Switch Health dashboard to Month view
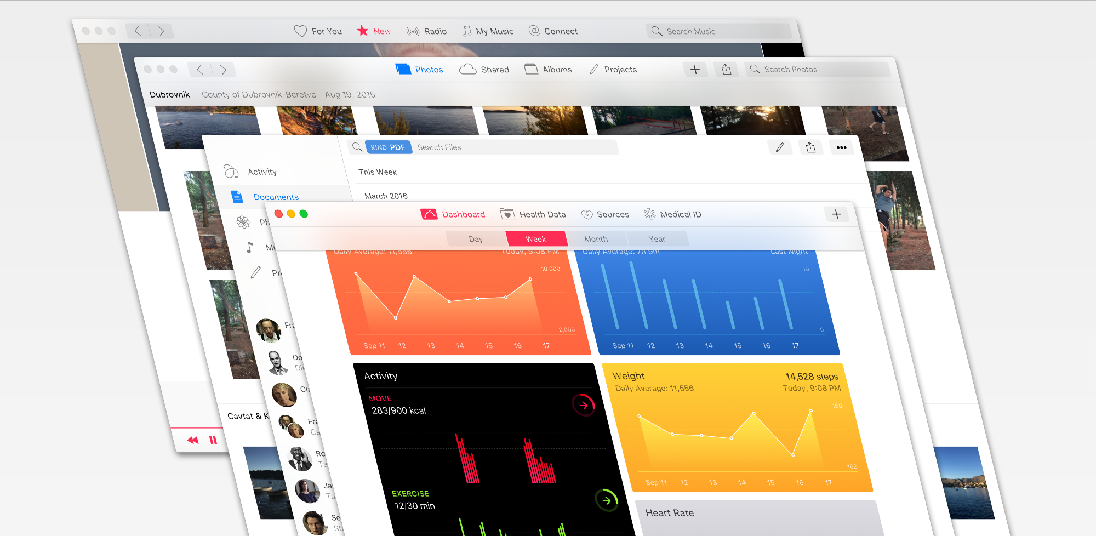Image resolution: width=1096 pixels, height=536 pixels. pyautogui.click(x=596, y=239)
